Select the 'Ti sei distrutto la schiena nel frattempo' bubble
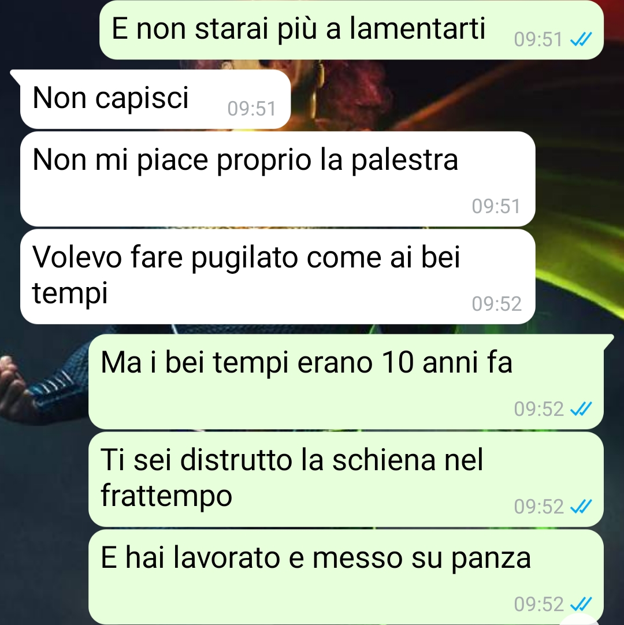Viewport: 624px width, 625px height. (x=346, y=479)
